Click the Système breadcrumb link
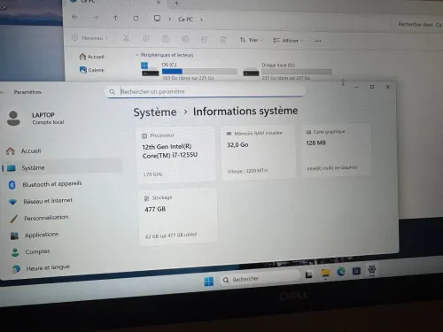The height and width of the screenshot is (332, 443). (x=155, y=112)
